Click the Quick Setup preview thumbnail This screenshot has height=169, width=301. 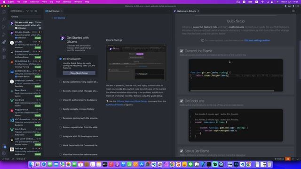coord(136,62)
